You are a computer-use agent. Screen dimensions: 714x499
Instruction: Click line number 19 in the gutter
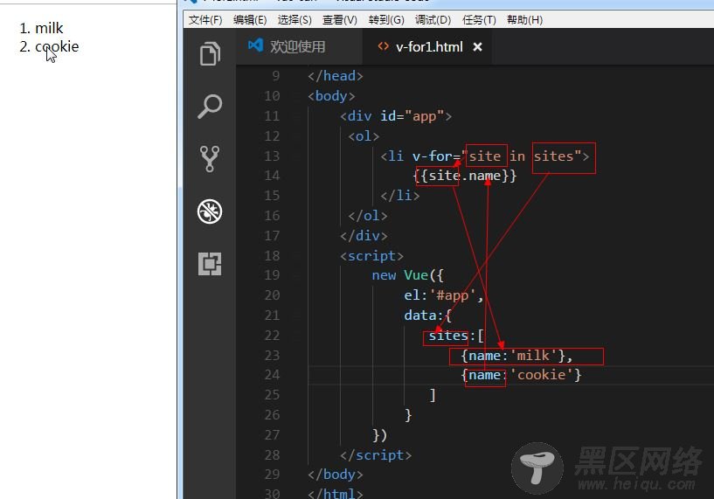pos(272,275)
